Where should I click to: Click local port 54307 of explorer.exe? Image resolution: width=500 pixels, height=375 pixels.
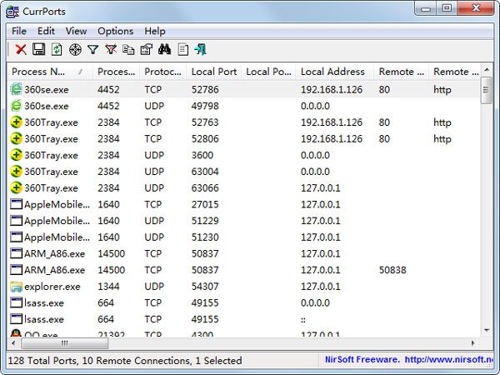tap(205, 287)
